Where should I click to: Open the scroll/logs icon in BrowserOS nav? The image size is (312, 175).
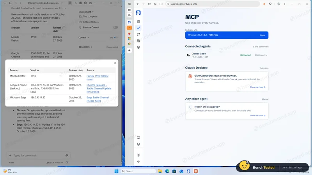[x=138, y=41]
